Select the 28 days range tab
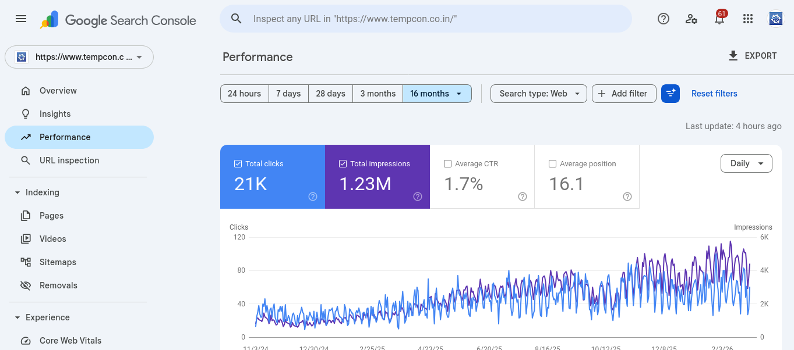 [x=330, y=94]
